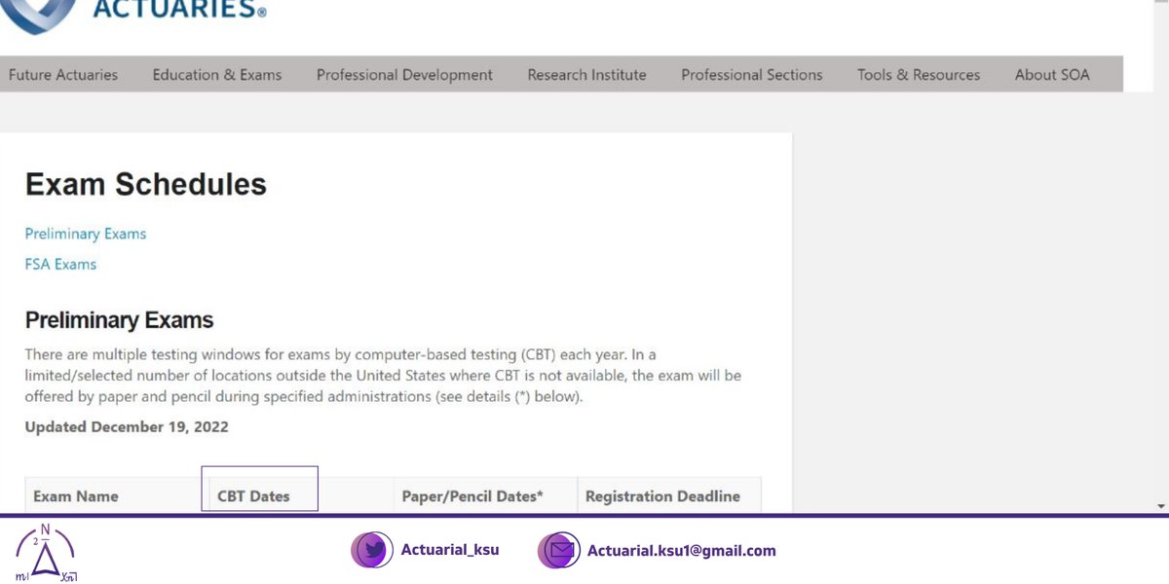
Task: Follow the Preliminary Exams link
Action: click(86, 234)
